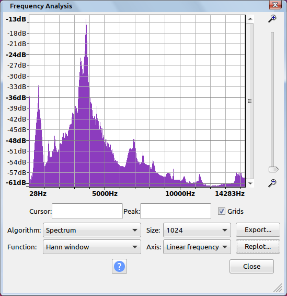Open the Algorithm Spectrum dropdown
Image resolution: width=287 pixels, height=296 pixels.
(x=92, y=230)
